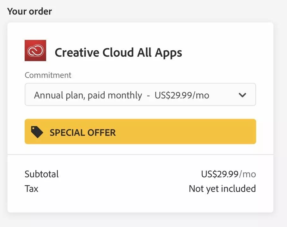This screenshot has height=227, width=287.
Task: Click the word Creative in product title
Action: coord(77,53)
